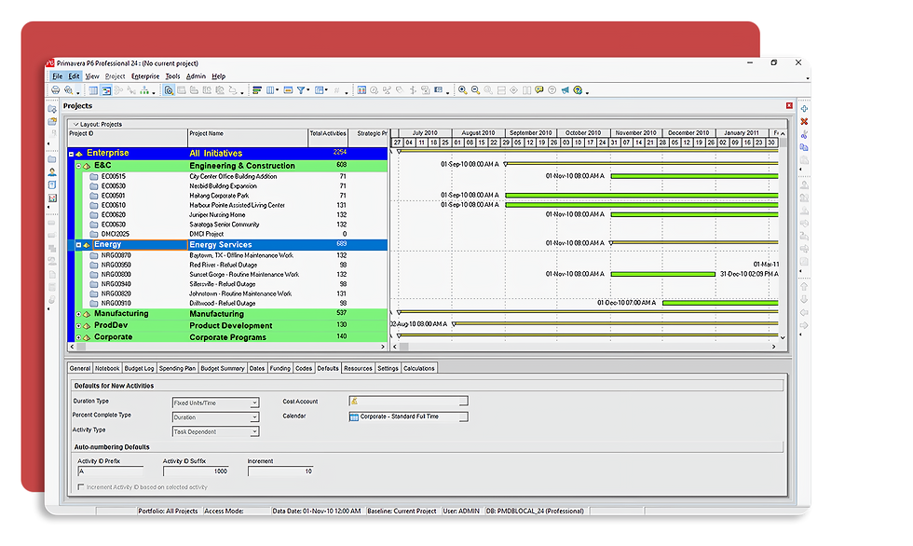Click the Print icon in the toolbar

(55, 90)
